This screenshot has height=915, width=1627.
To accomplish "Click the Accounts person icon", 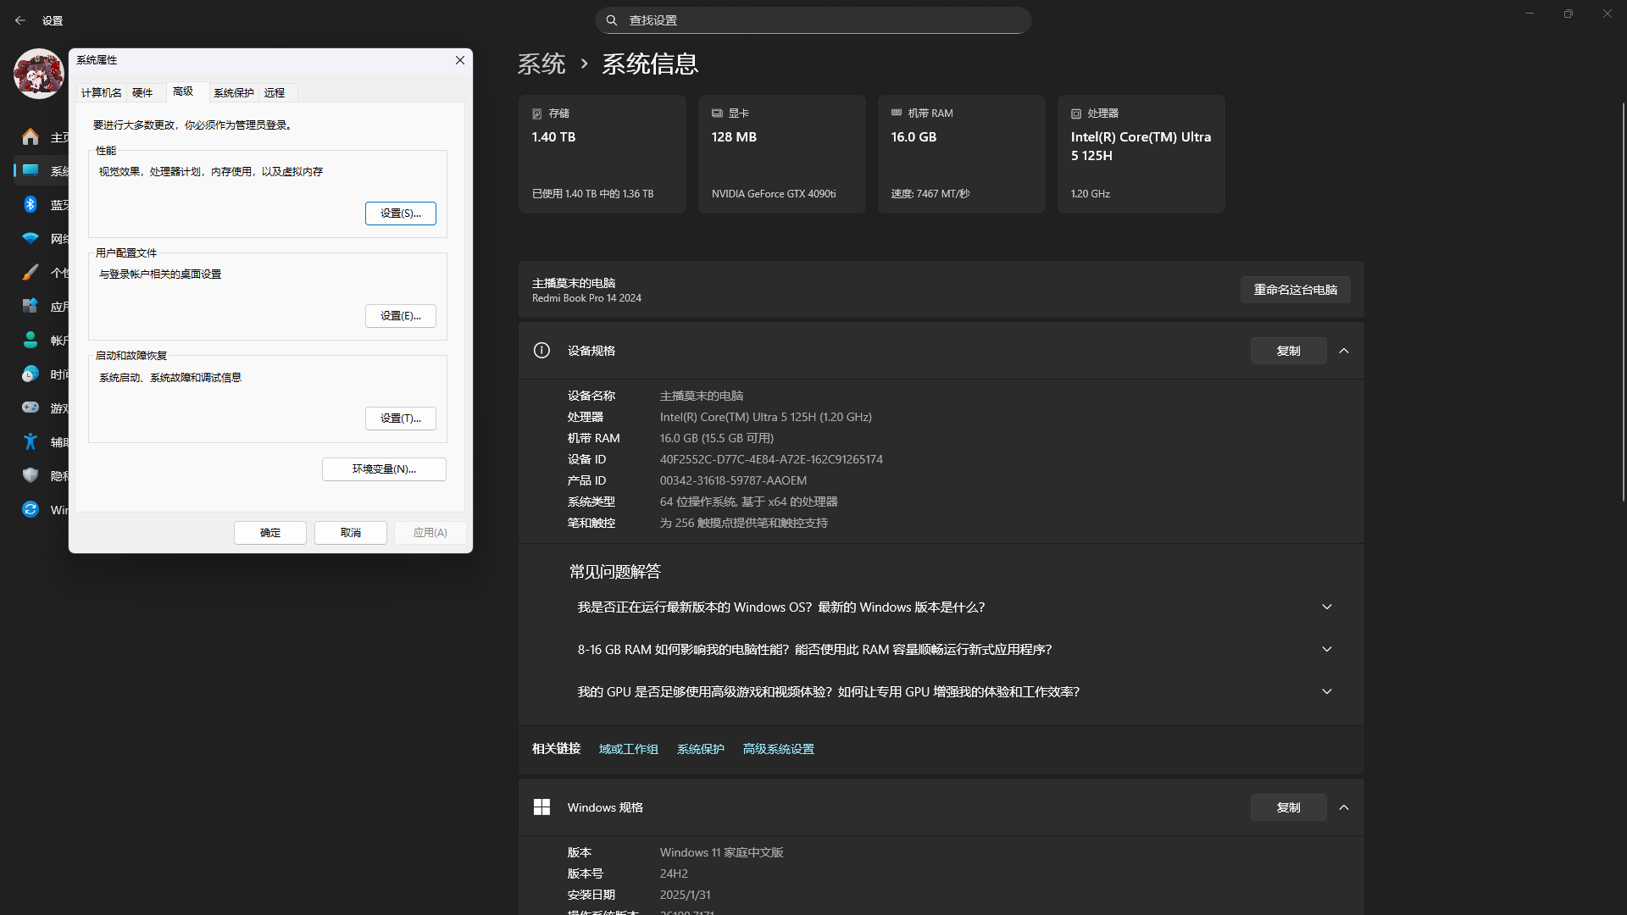I will 31,340.
